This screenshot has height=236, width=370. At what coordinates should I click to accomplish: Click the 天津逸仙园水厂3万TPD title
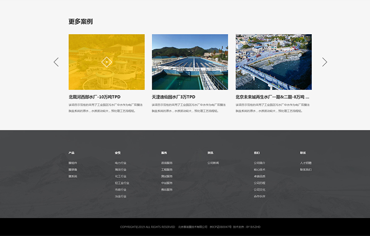pyautogui.click(x=173, y=97)
